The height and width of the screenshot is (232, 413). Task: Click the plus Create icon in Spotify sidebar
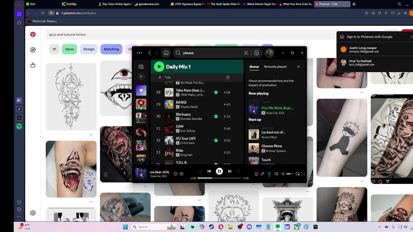(x=141, y=77)
